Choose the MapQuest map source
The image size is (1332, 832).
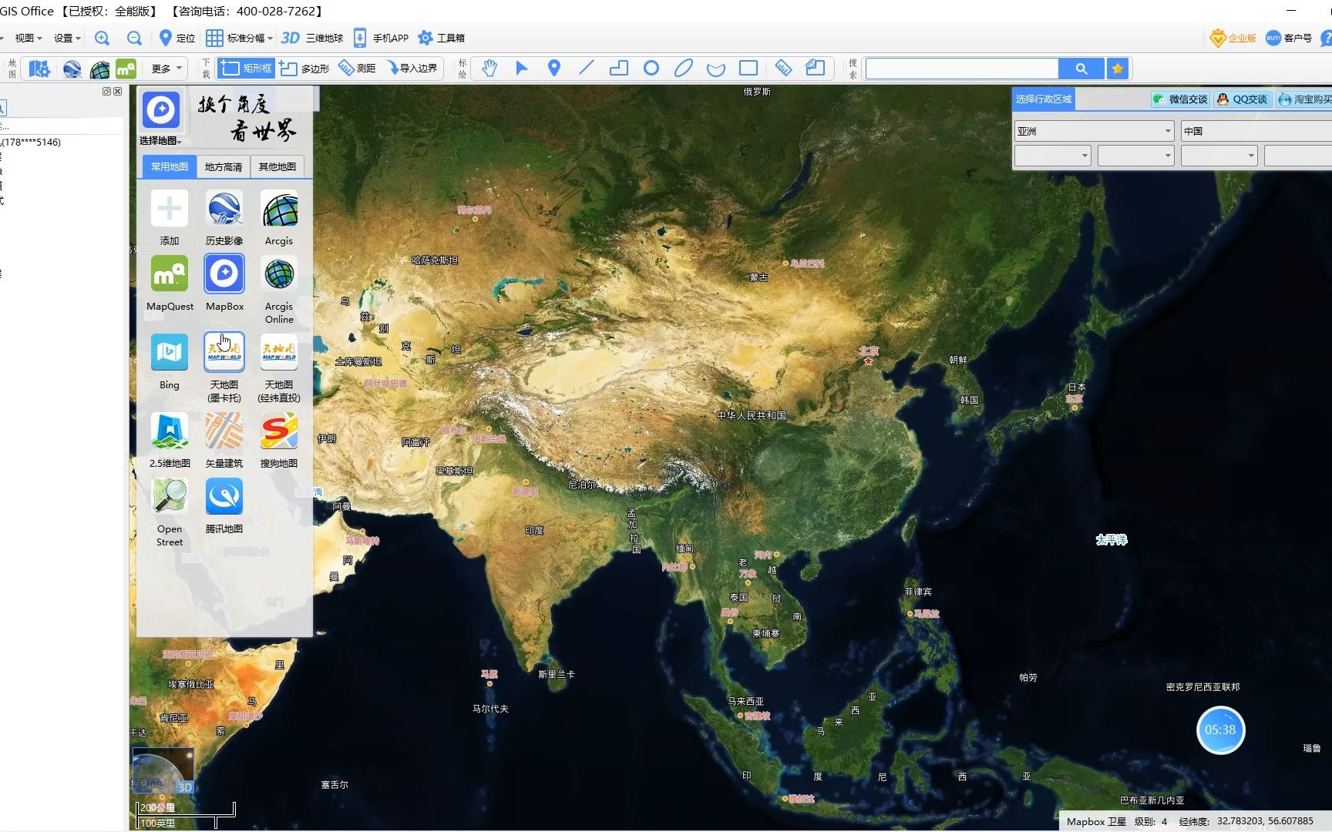(170, 283)
